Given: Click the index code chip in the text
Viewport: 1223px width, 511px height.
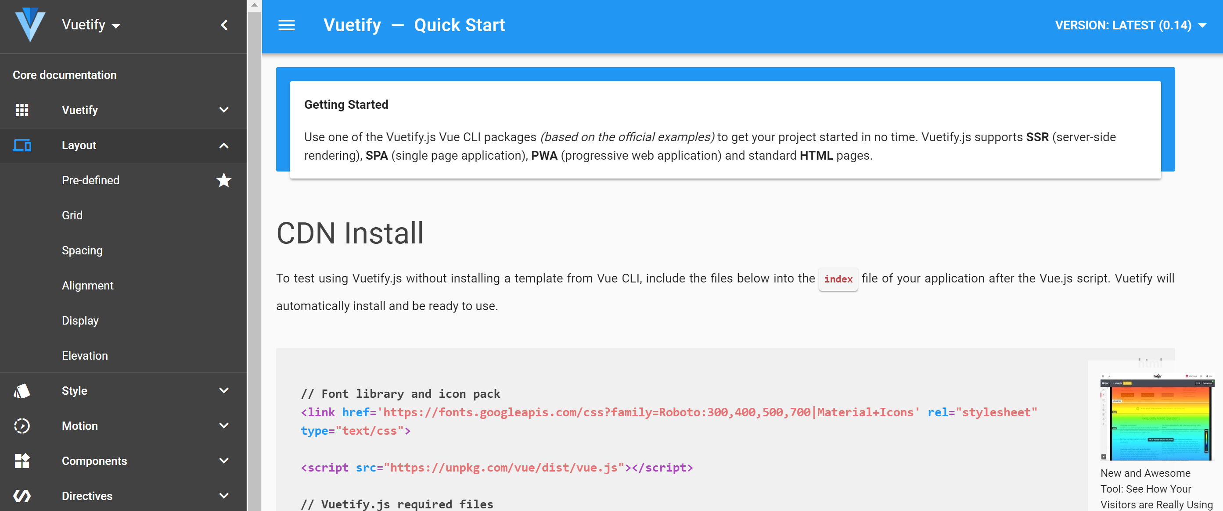Looking at the screenshot, I should [838, 279].
